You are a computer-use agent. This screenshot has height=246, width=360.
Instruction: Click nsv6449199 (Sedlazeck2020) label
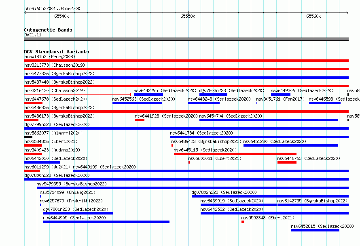tap(104, 167)
